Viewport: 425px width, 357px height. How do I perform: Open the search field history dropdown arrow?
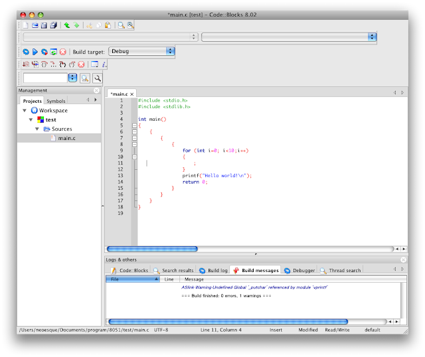(72, 78)
